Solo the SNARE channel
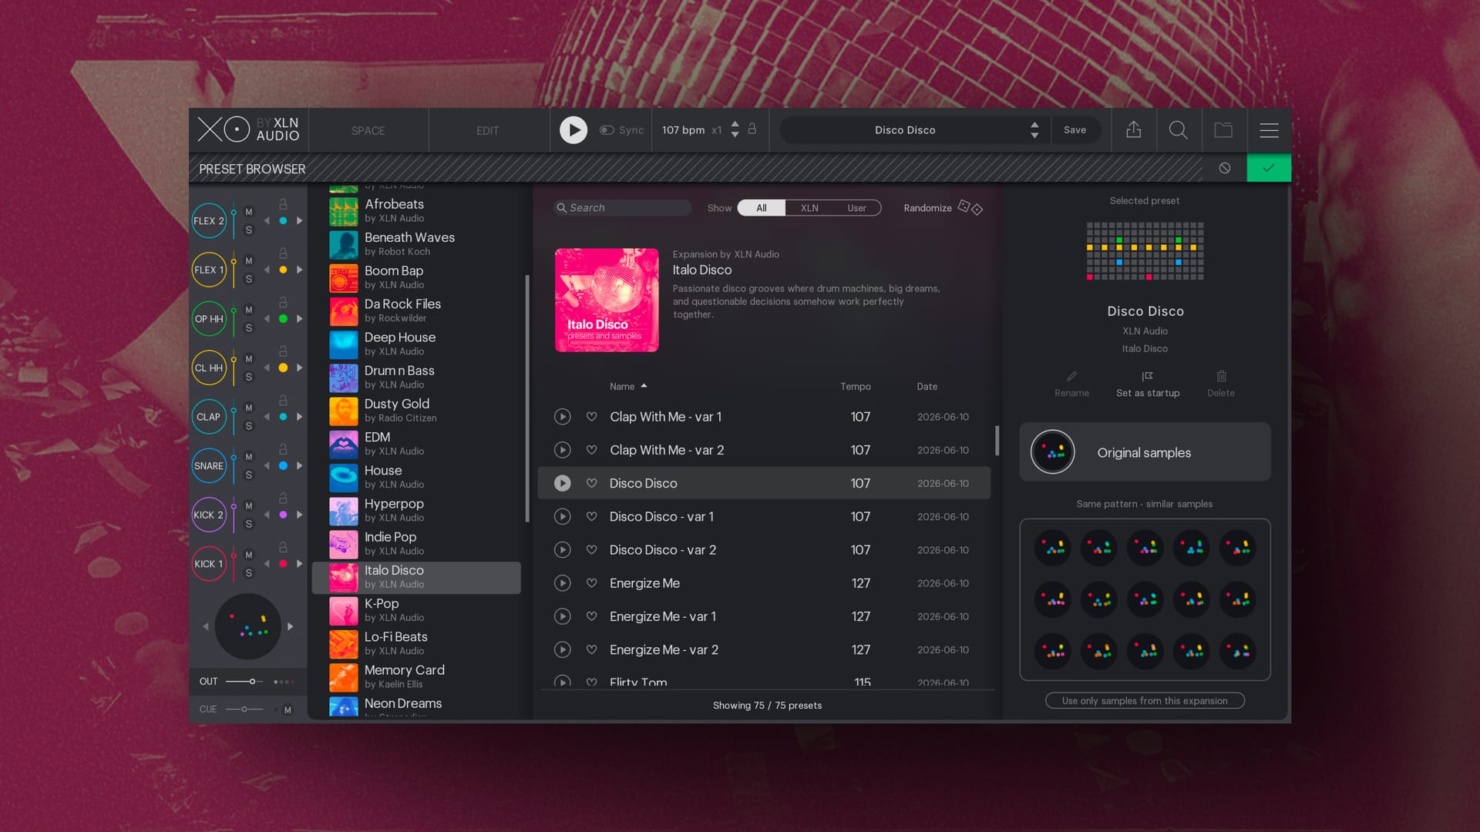Screen dimensions: 1480x832 coord(249,475)
